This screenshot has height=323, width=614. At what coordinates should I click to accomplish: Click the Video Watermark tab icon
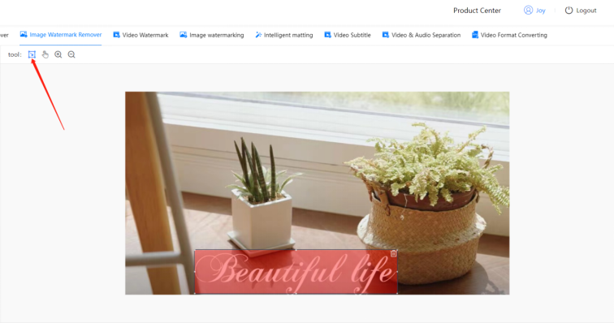click(116, 35)
